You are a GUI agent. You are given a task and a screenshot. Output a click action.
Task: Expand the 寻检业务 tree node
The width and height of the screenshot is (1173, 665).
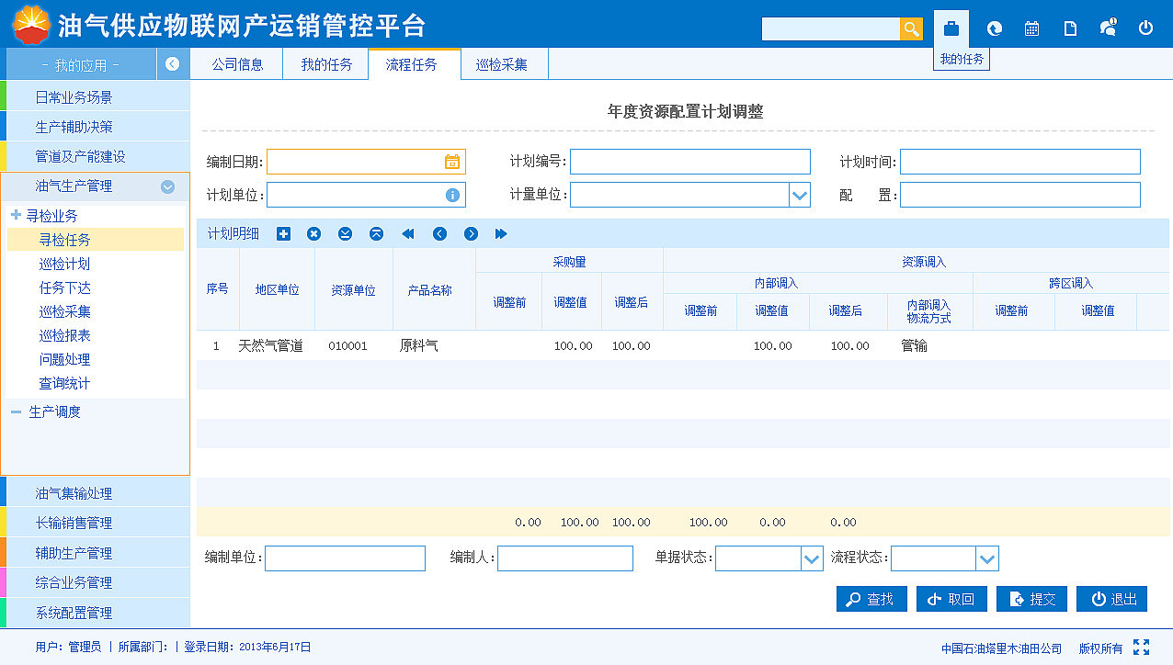click(x=16, y=215)
